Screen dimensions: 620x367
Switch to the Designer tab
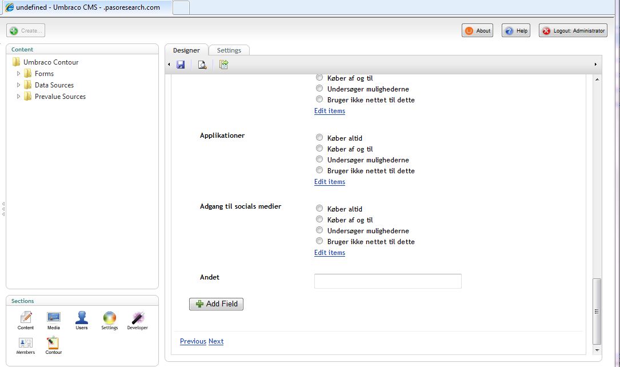[186, 50]
